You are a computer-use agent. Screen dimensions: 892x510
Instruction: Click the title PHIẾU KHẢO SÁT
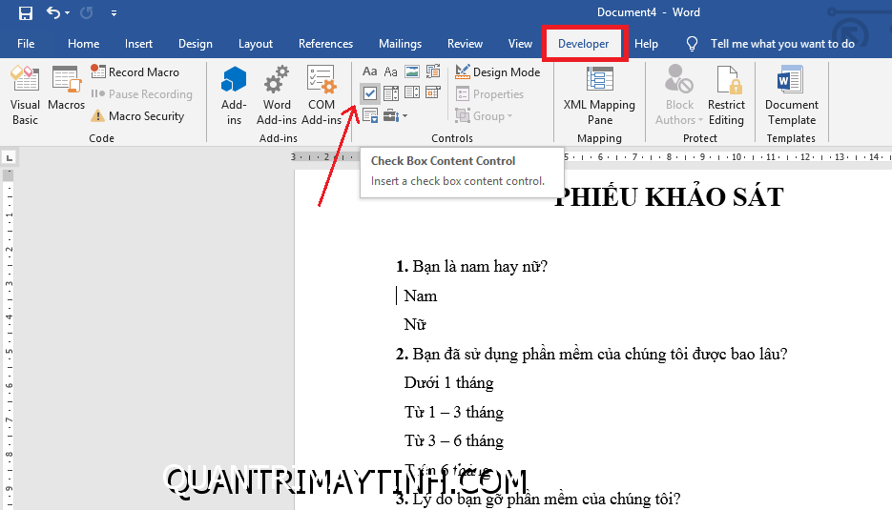[x=669, y=196]
